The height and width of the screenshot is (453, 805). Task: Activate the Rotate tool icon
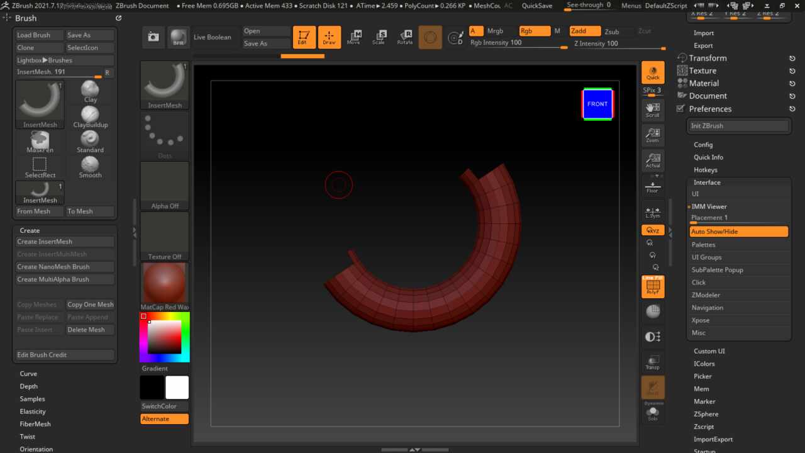tap(405, 37)
